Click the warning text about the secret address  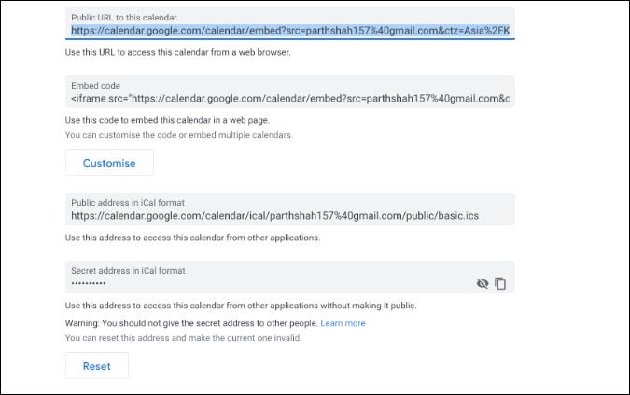pos(191,323)
